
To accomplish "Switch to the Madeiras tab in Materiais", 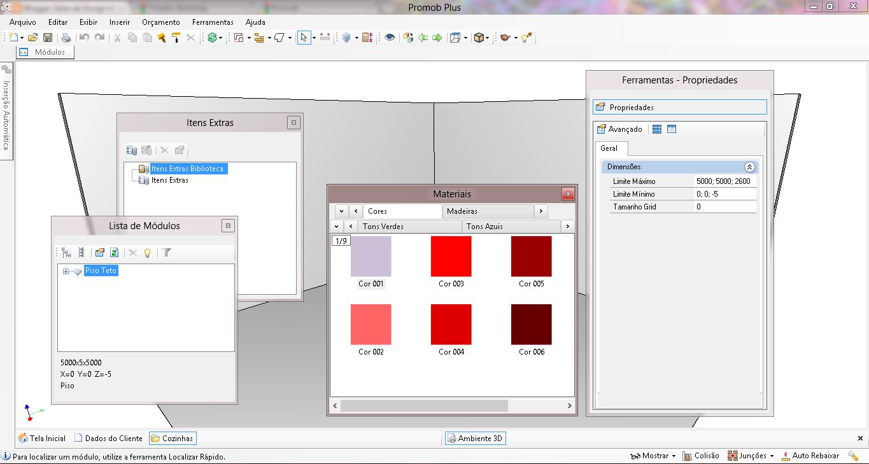I will [x=488, y=211].
